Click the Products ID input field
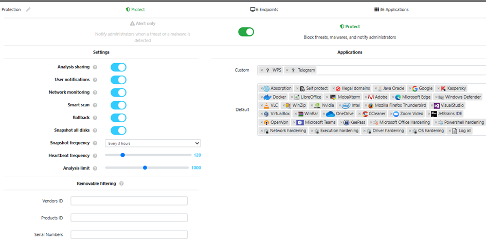486x242 pixels. (x=129, y=218)
